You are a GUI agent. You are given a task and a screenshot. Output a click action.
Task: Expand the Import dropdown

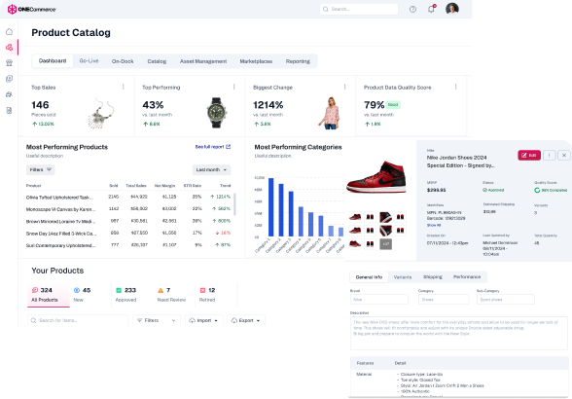point(204,320)
